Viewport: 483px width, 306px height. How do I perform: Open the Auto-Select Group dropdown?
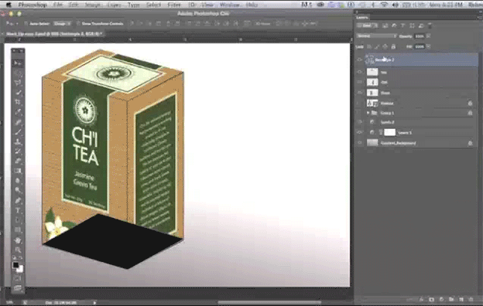[x=63, y=23]
